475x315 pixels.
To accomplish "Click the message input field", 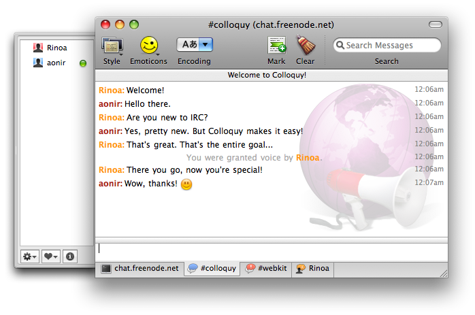I will (272, 252).
